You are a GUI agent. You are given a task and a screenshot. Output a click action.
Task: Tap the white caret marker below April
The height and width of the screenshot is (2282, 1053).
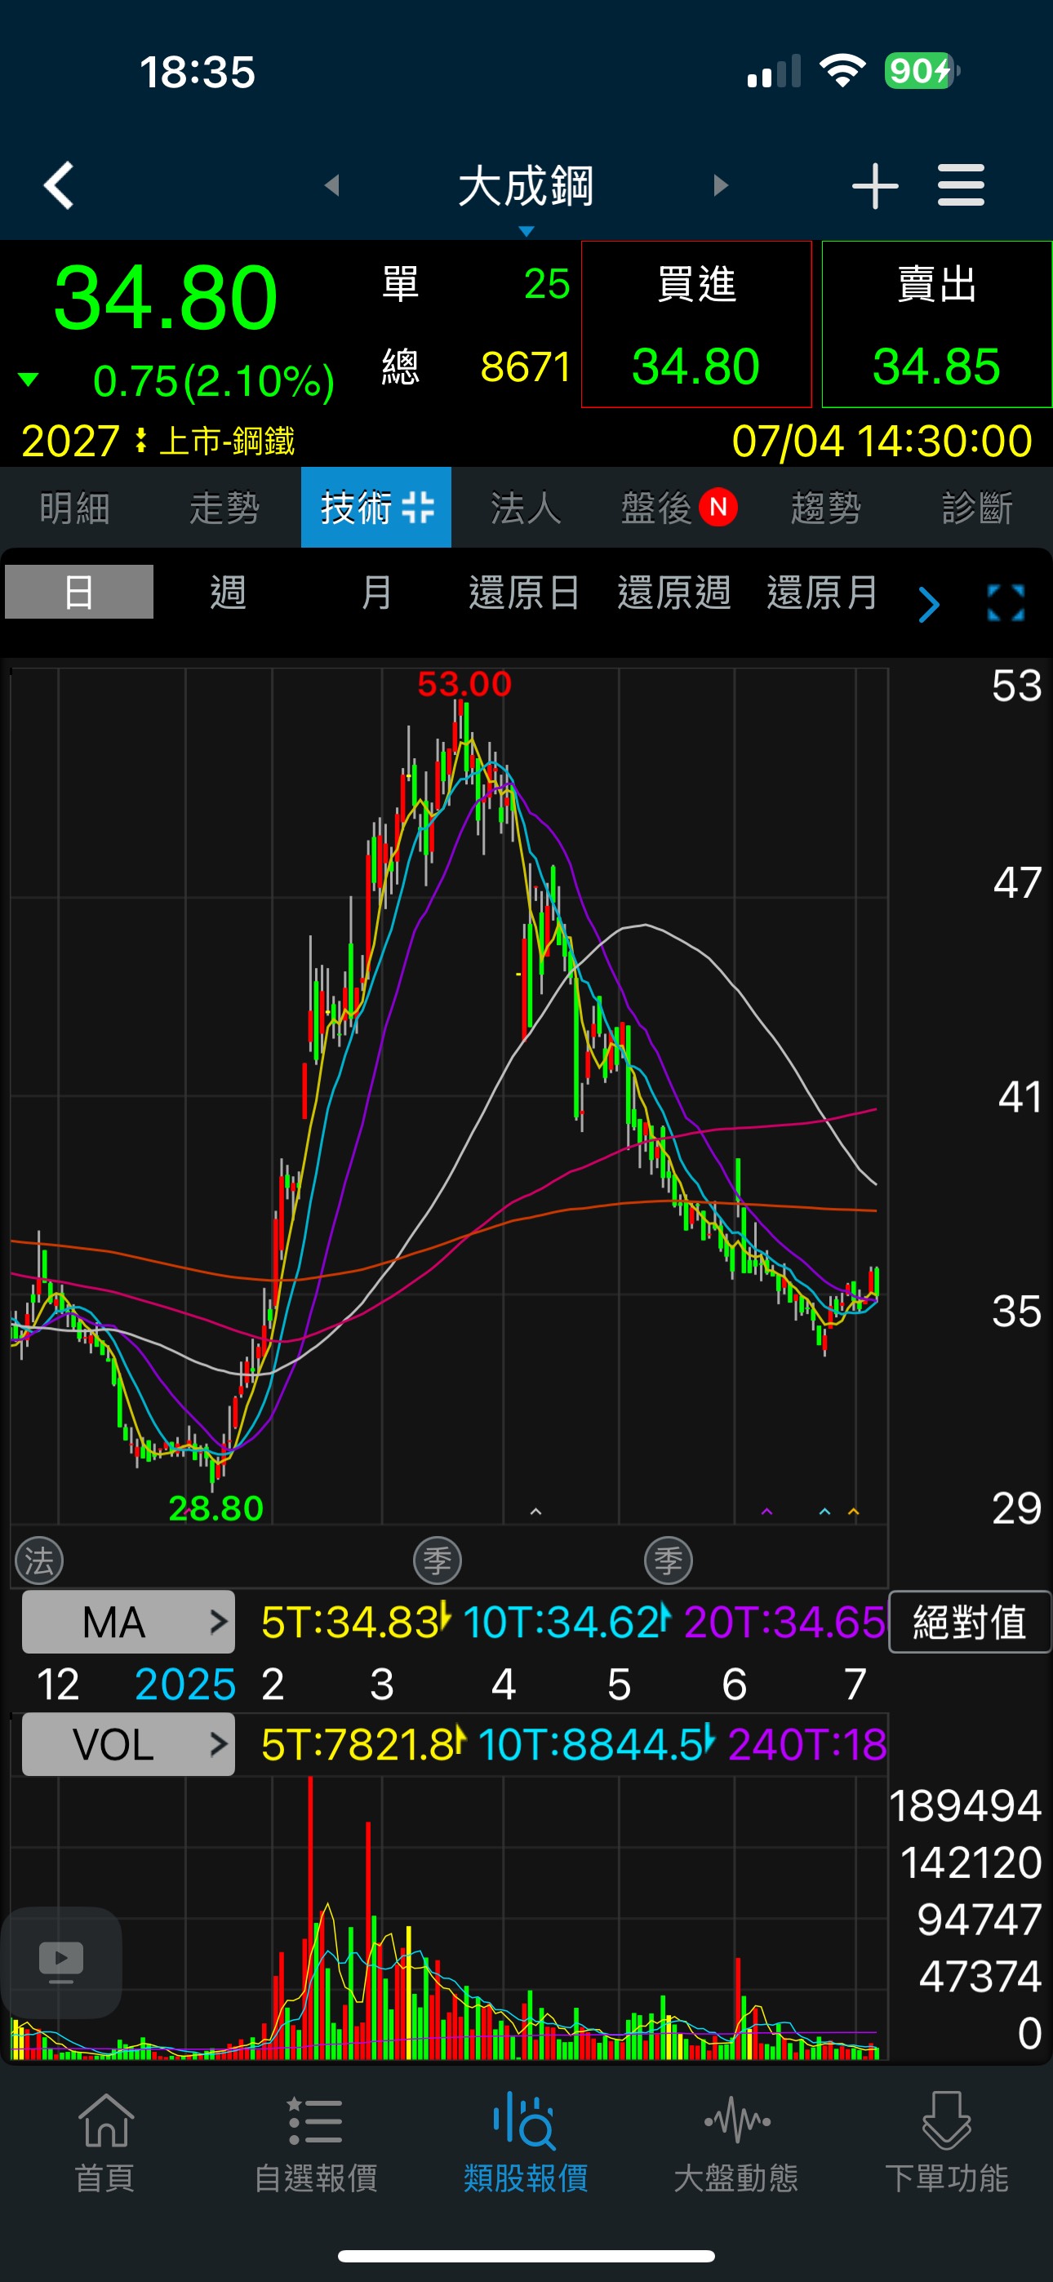point(535,1512)
